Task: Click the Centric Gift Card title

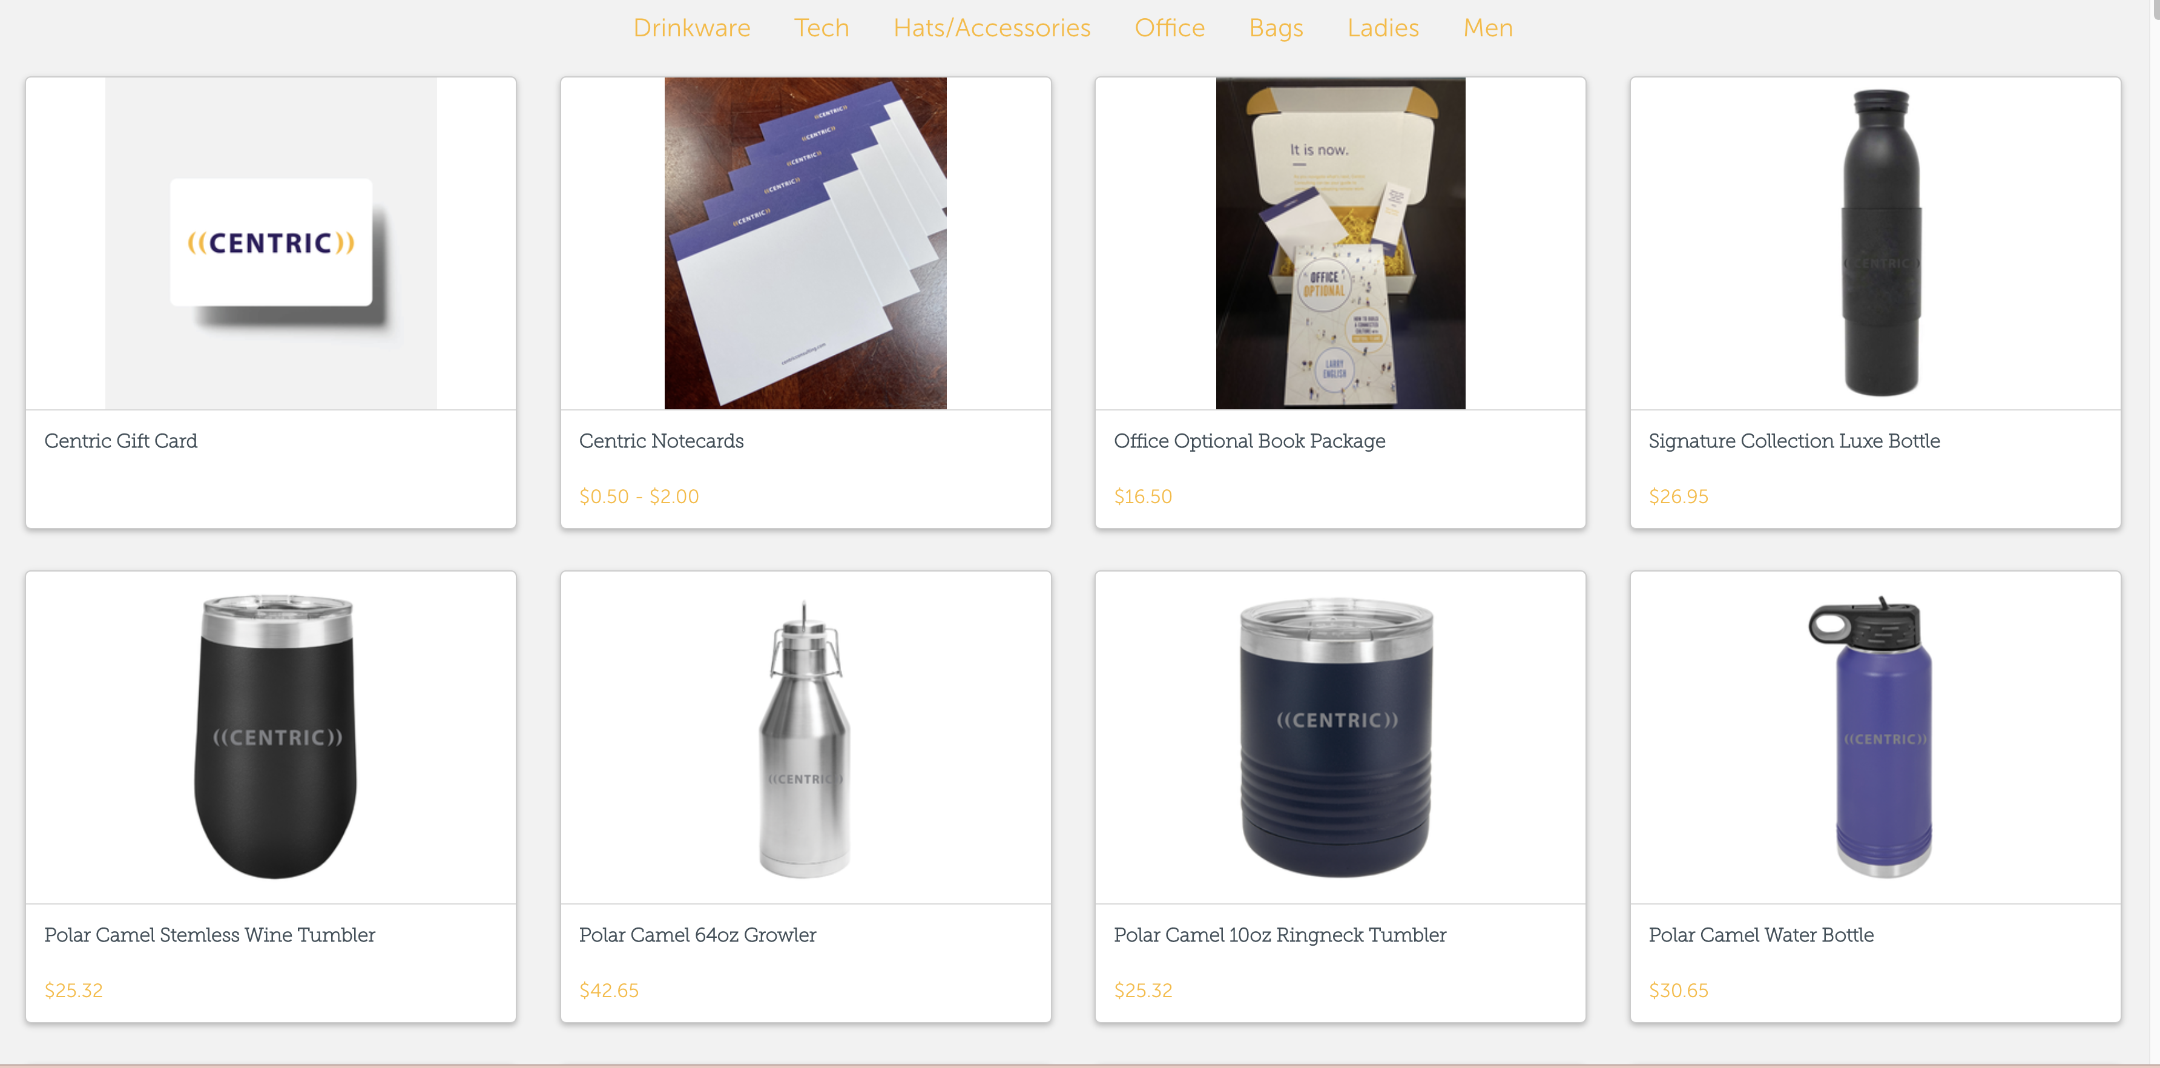Action: coord(120,441)
